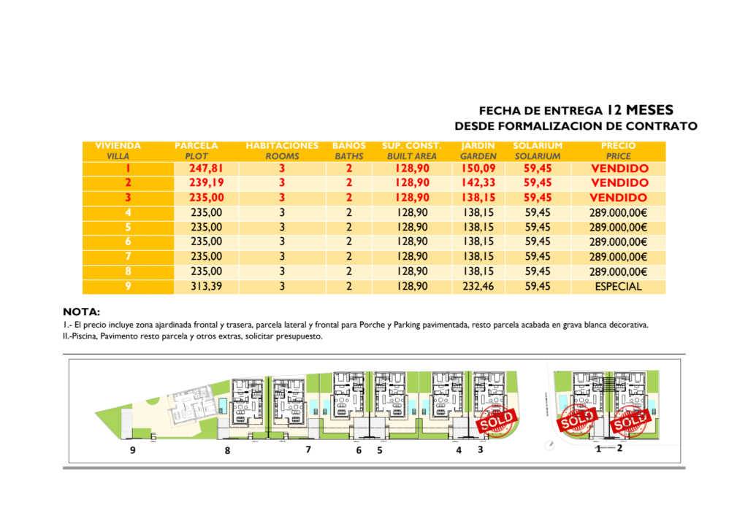Select garden value 150,09 in row 1
The height and width of the screenshot is (529, 748).
(x=478, y=169)
